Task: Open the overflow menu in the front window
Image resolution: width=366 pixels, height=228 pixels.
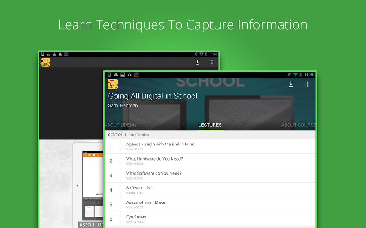Action: tap(307, 84)
